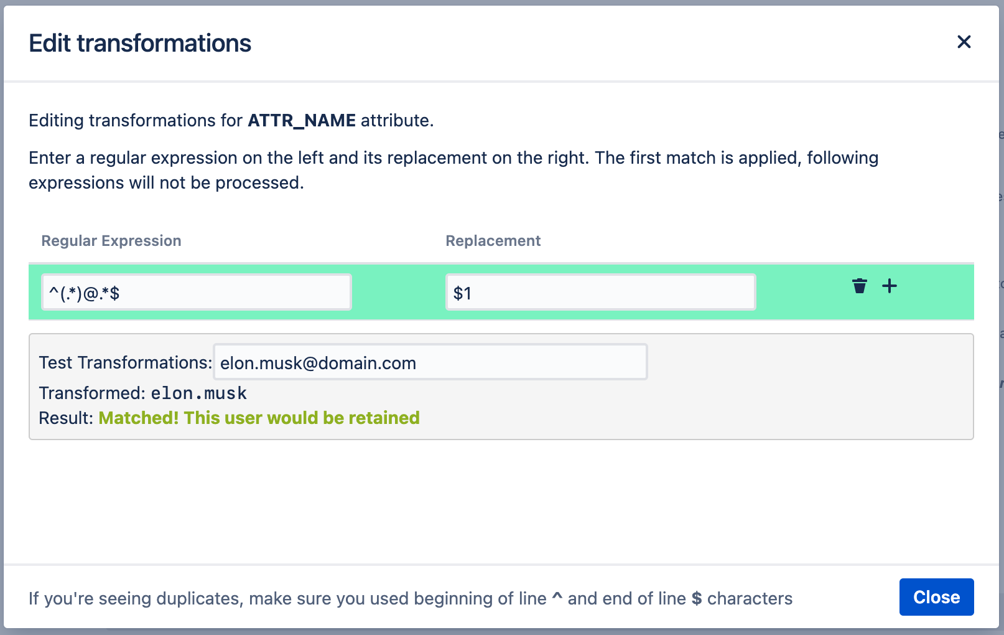Image resolution: width=1004 pixels, height=635 pixels.
Task: Dismiss dialog using the X icon
Action: pyautogui.click(x=964, y=42)
